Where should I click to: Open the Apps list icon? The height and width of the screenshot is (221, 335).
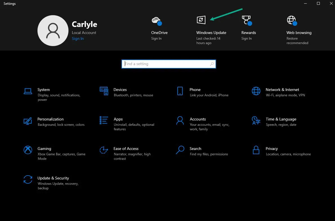coord(104,120)
